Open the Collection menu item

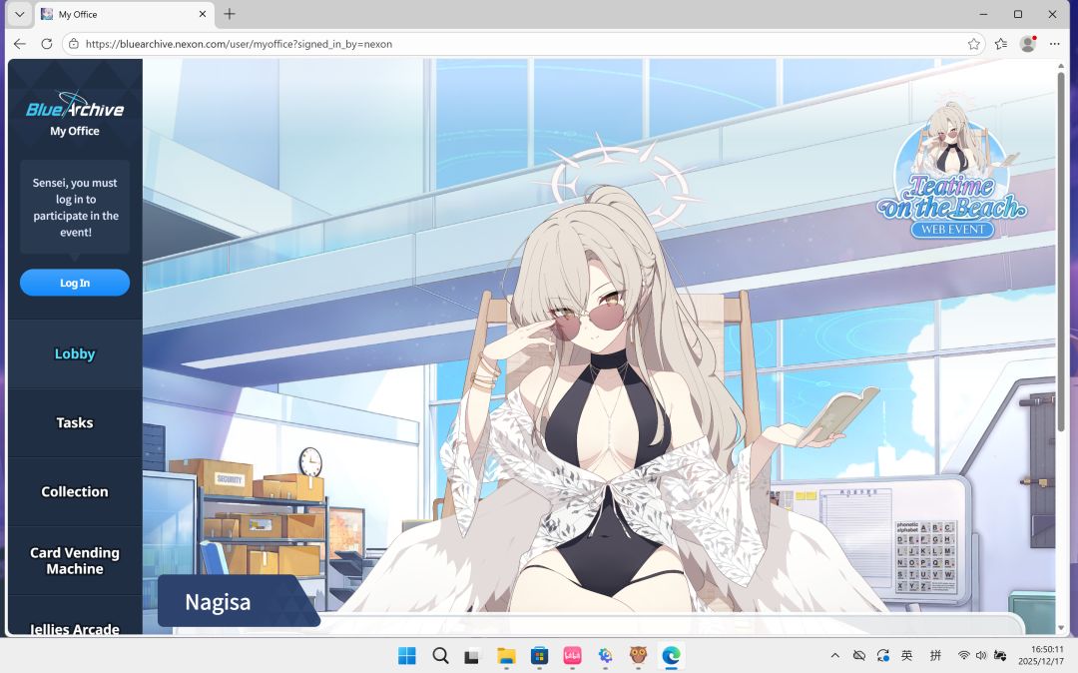75,491
